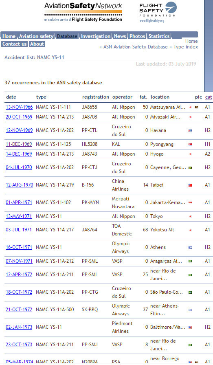This screenshot has width=213, height=365.
Task: Follow the ASN Aviation Safety Database breadcrumb
Action: click(x=136, y=47)
